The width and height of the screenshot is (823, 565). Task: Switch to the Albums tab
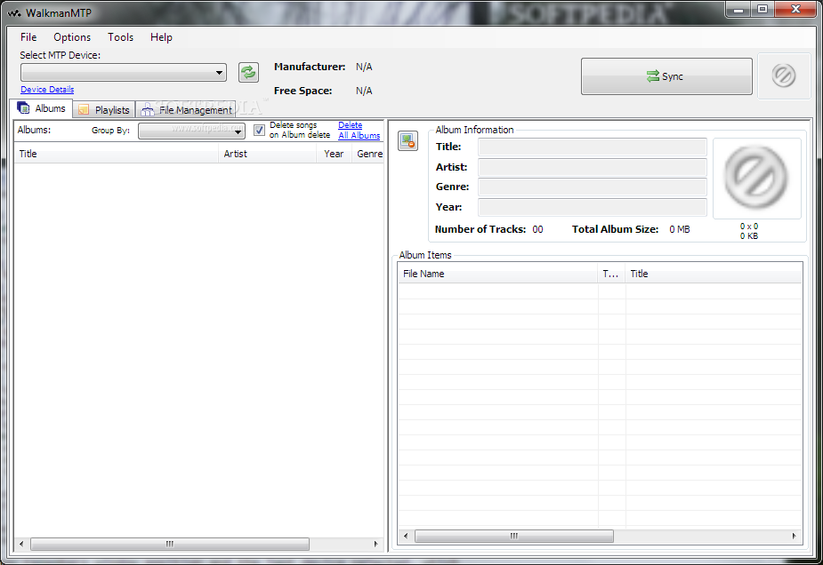[42, 108]
